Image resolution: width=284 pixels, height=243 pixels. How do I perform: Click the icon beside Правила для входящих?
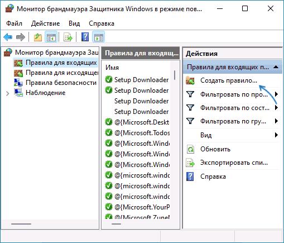coord(18,63)
